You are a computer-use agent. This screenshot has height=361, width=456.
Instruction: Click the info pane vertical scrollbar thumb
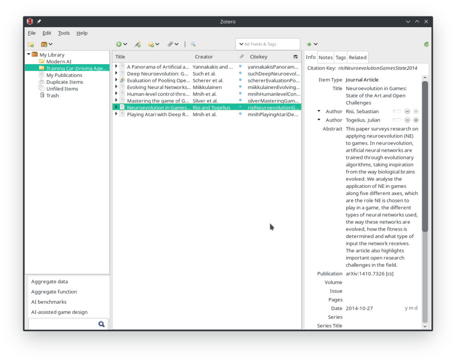(x=425, y=156)
